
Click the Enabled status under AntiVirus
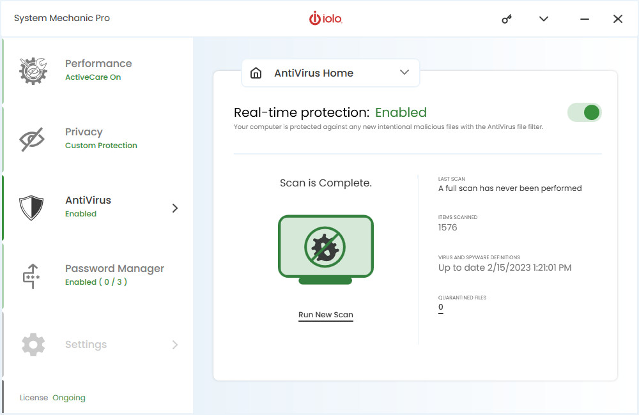pyautogui.click(x=81, y=214)
